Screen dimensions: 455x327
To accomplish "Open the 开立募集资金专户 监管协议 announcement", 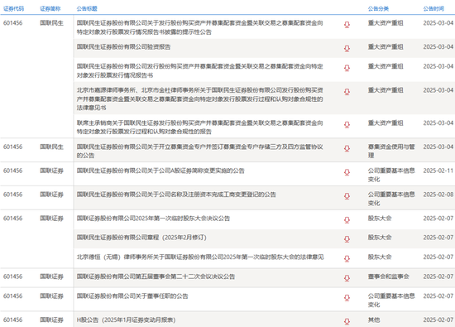I will pyautogui.click(x=199, y=151).
